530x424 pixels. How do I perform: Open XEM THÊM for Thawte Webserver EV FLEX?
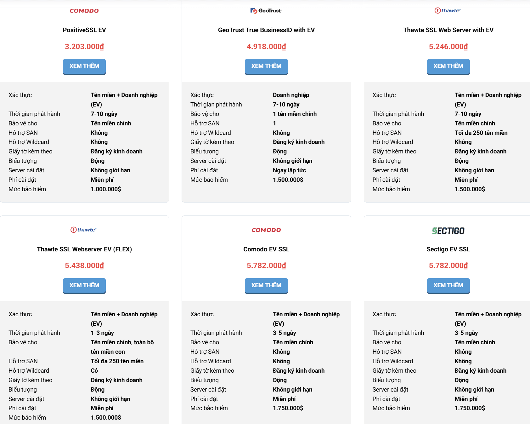coord(84,285)
